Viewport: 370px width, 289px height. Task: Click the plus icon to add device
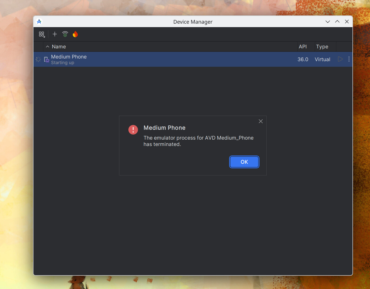click(x=55, y=34)
